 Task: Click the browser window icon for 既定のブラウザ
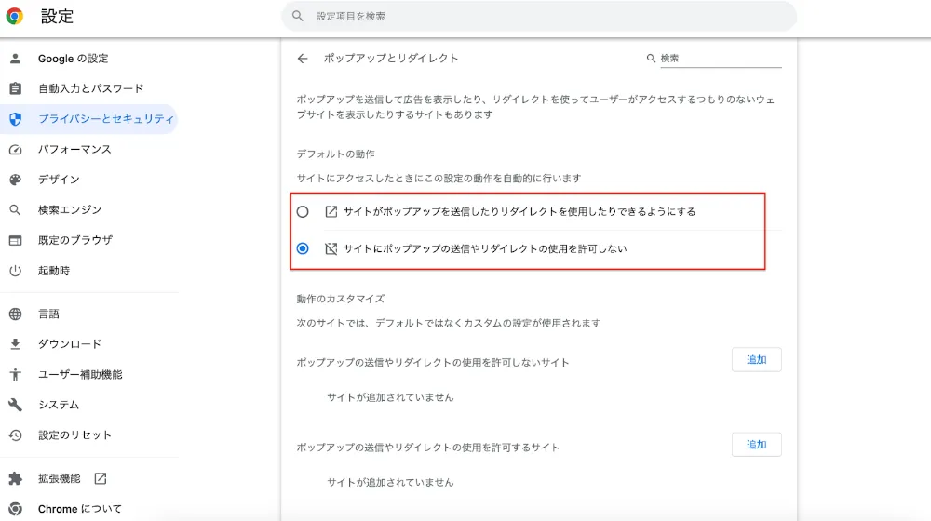[16, 240]
